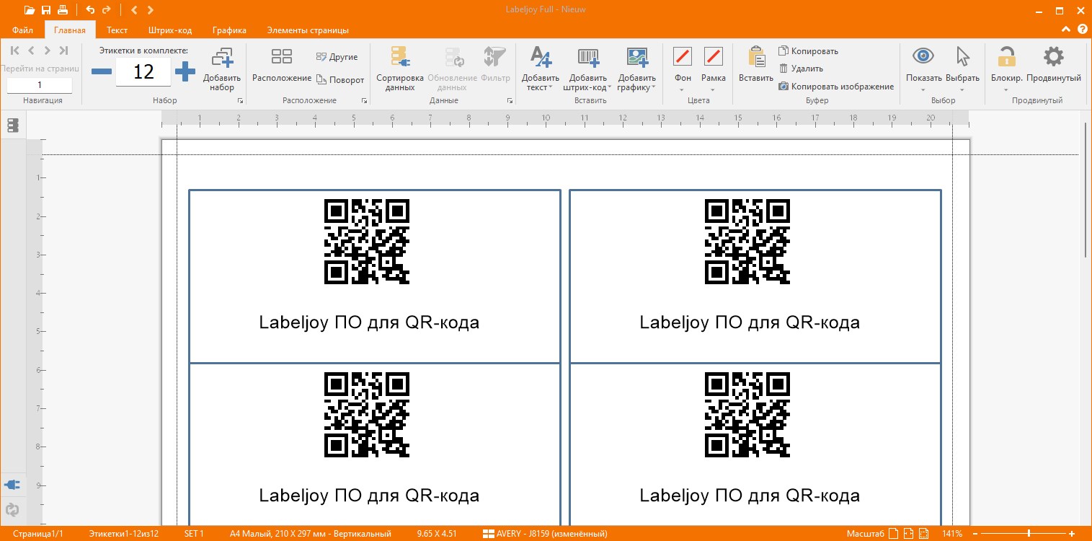Image resolution: width=1092 pixels, height=541 pixels.
Task: Open Добавить графику dropdown
Action: tap(637, 69)
